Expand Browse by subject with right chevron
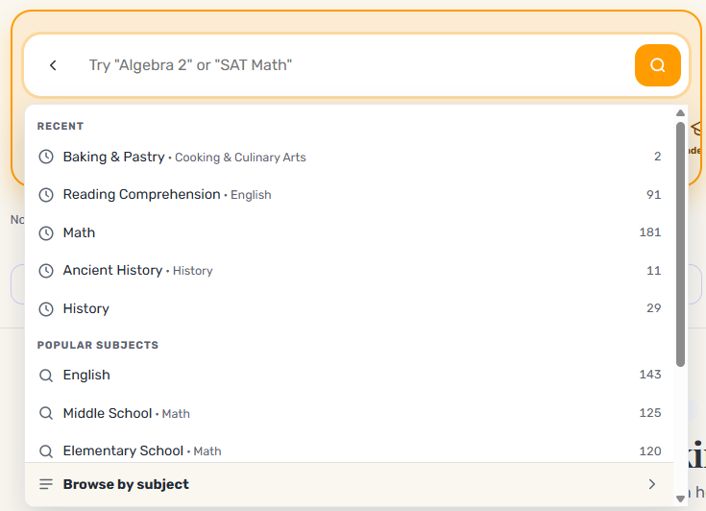 click(x=652, y=484)
